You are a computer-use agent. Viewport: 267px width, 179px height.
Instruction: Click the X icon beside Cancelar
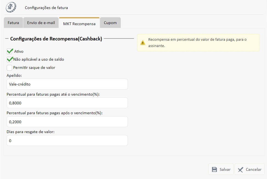coord(240,169)
